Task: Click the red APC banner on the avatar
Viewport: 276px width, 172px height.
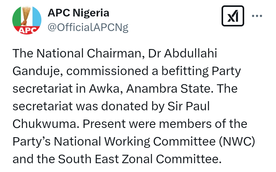Action: pyautogui.click(x=27, y=30)
